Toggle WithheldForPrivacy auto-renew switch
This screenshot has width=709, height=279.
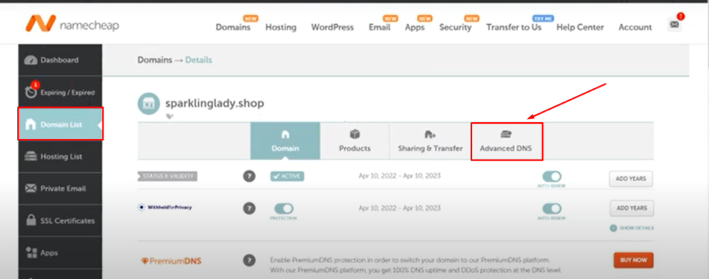click(552, 209)
